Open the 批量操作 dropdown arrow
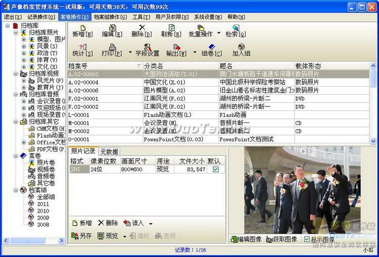The height and width of the screenshot is (257, 379). pyautogui.click(x=219, y=33)
